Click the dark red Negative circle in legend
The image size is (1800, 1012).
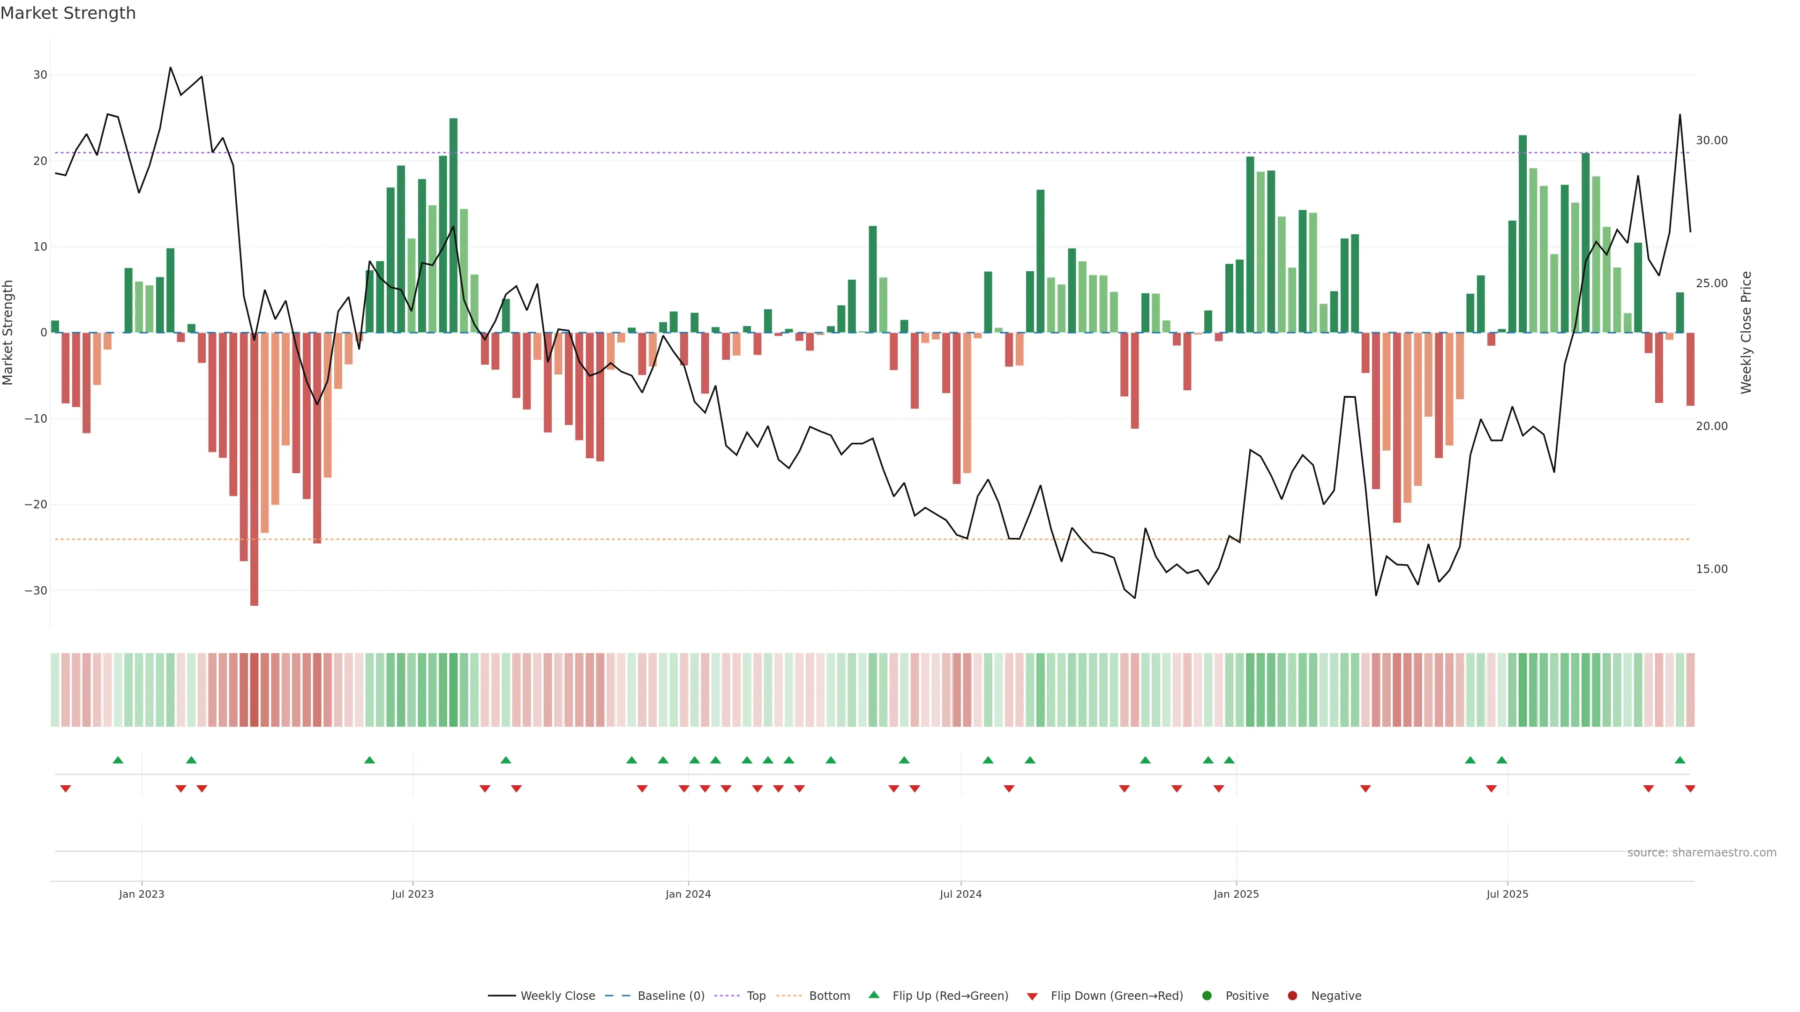click(1292, 995)
